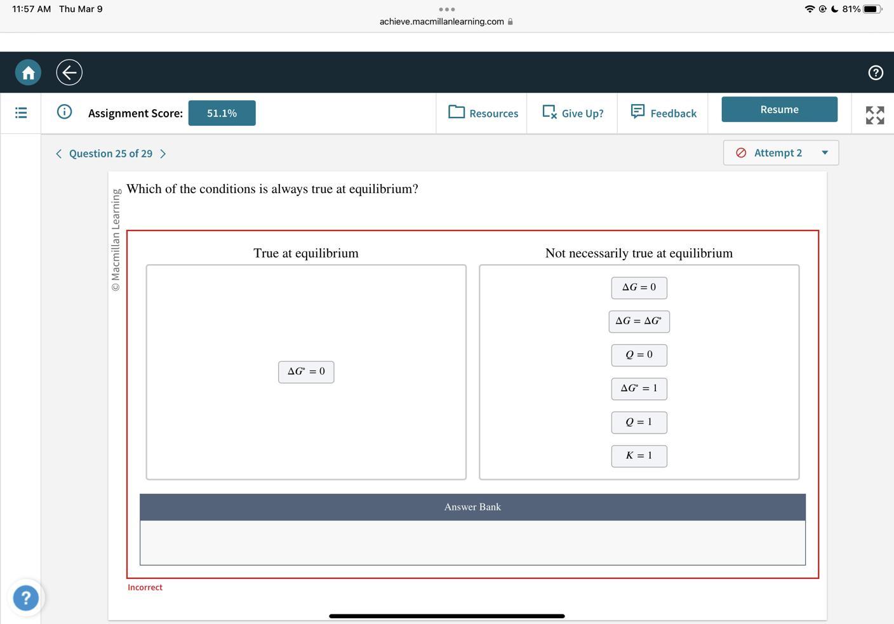The image size is (894, 624).
Task: Pick the K = 1 tile
Action: point(639,456)
